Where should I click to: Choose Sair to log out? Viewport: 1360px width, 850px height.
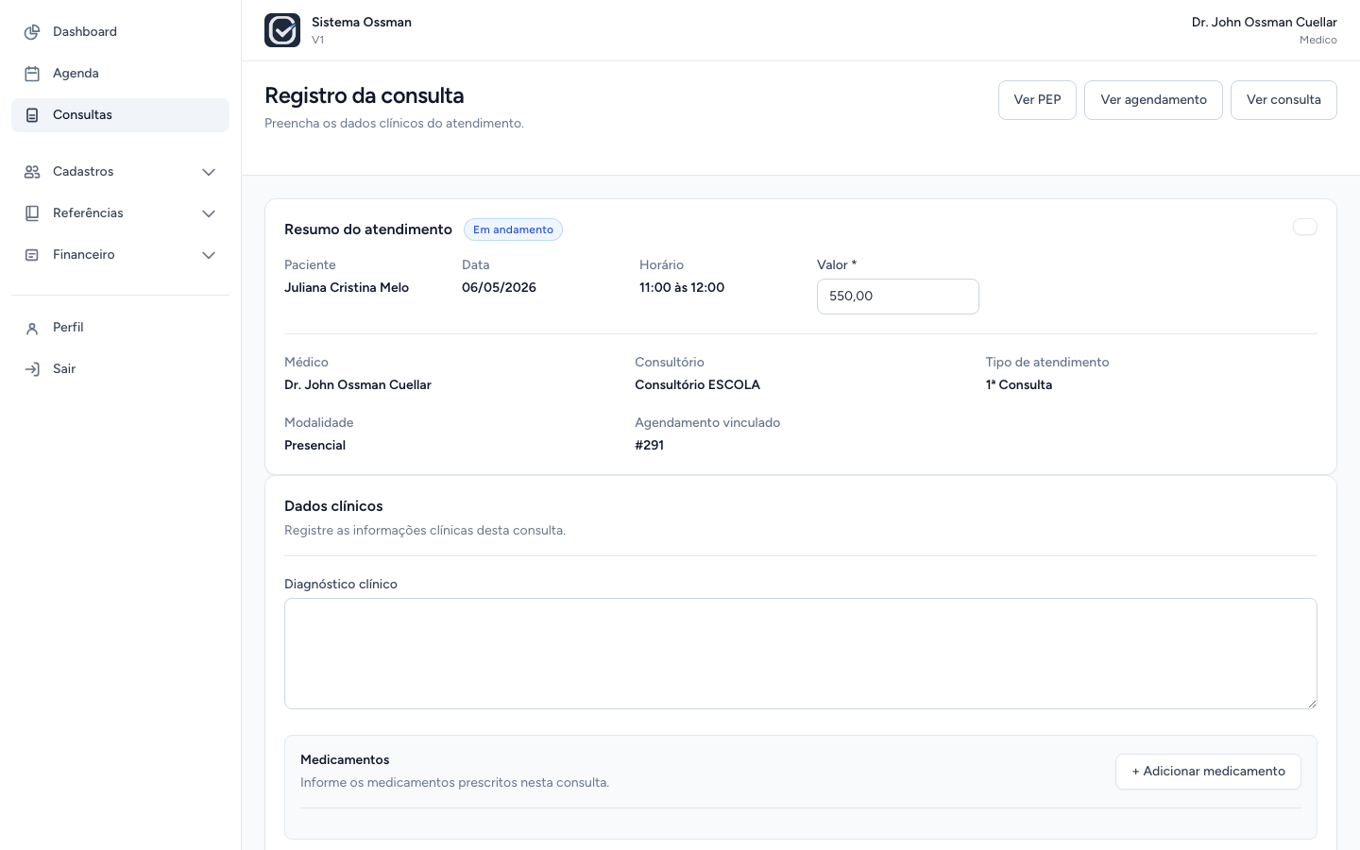coord(120,369)
